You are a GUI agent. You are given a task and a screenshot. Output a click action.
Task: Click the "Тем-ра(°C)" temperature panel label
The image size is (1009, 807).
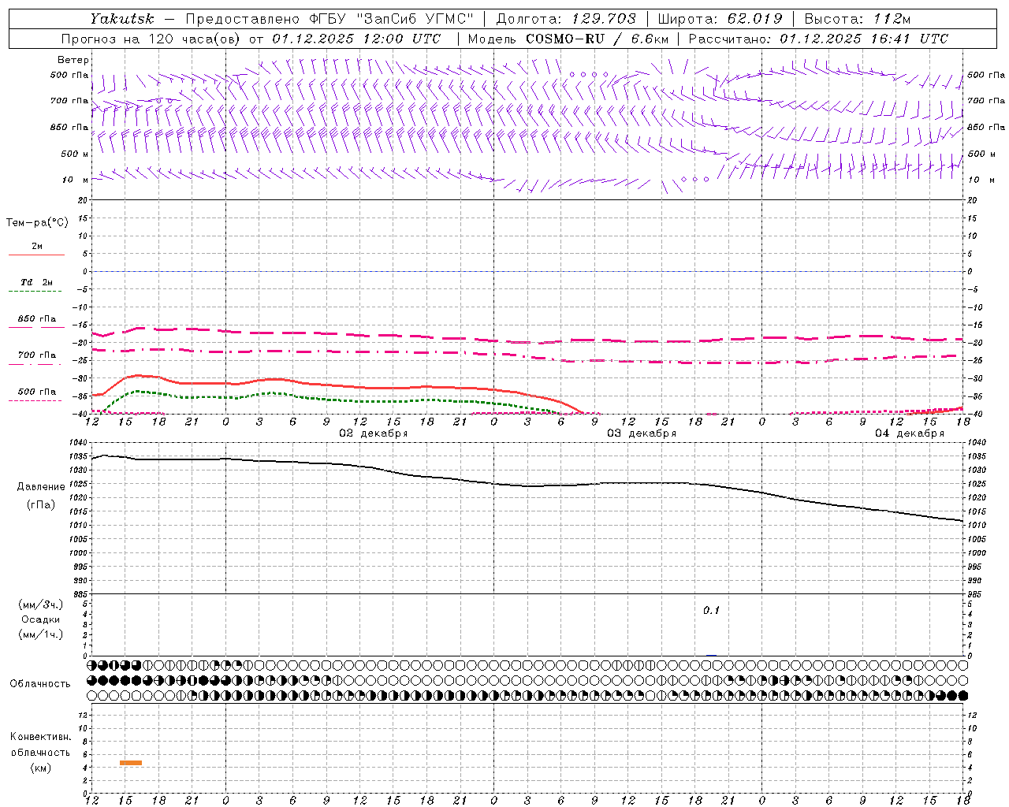tap(37, 223)
